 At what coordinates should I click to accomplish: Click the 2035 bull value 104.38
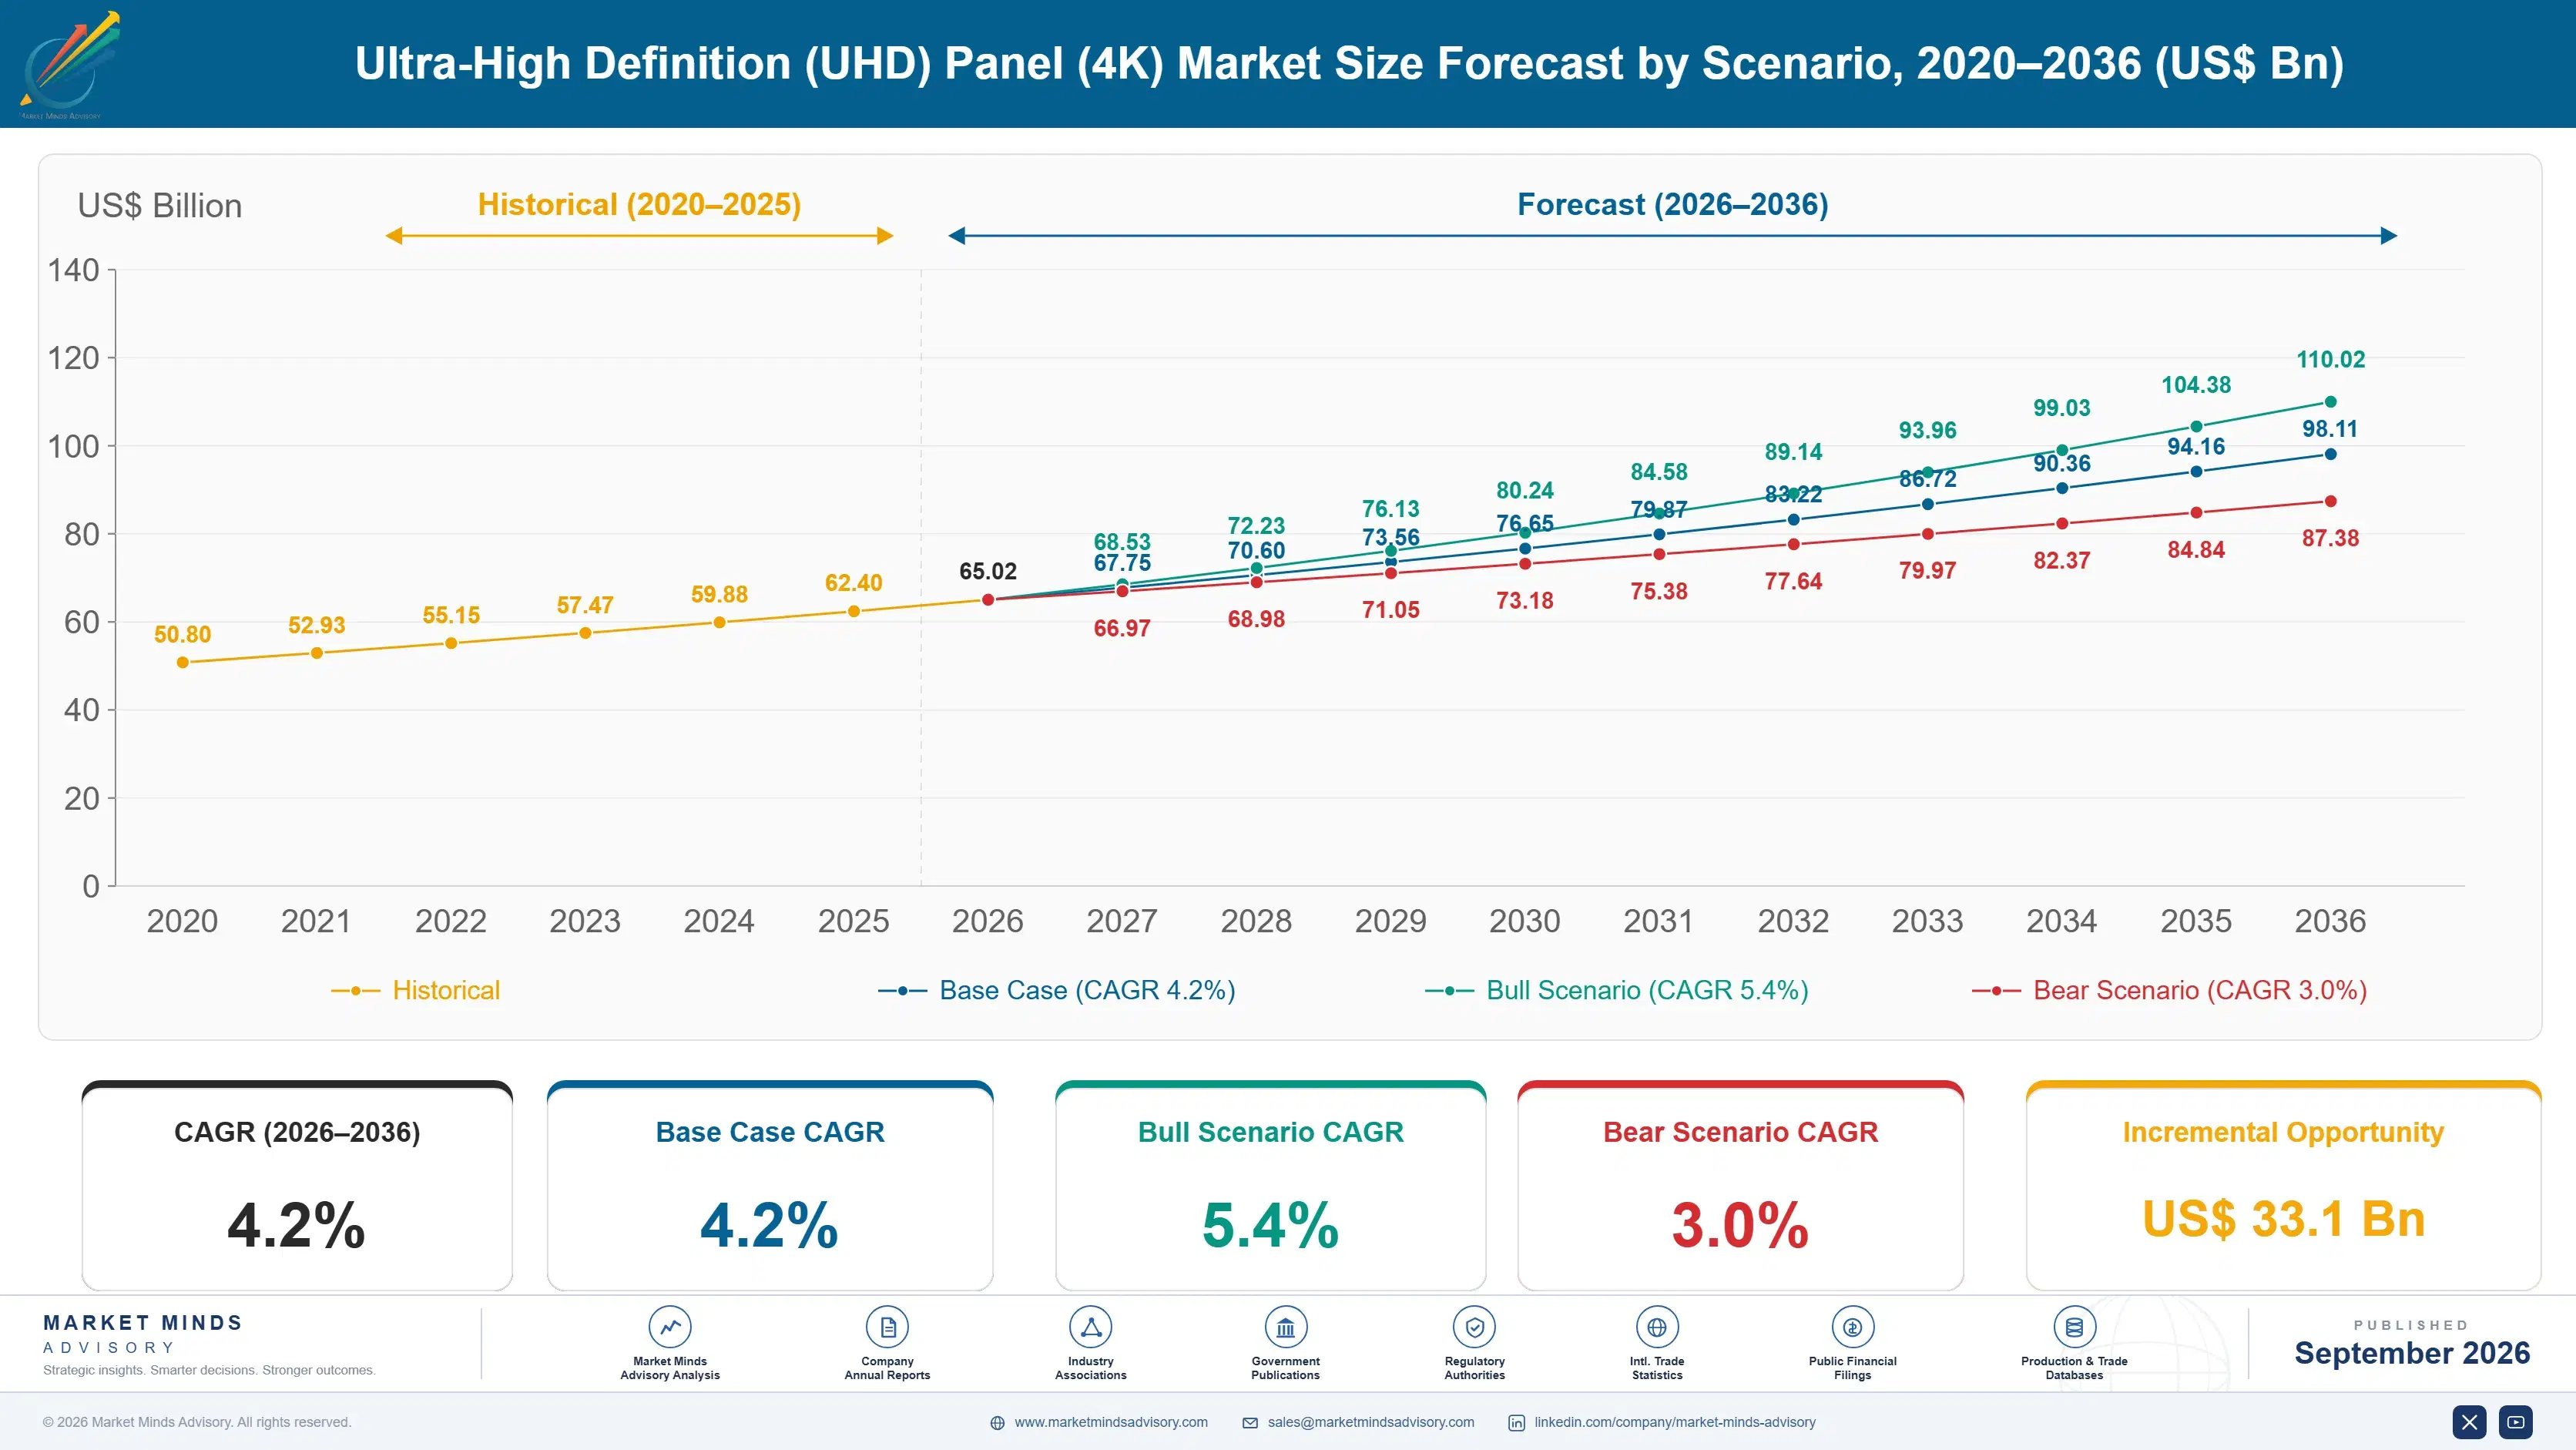click(x=2196, y=385)
